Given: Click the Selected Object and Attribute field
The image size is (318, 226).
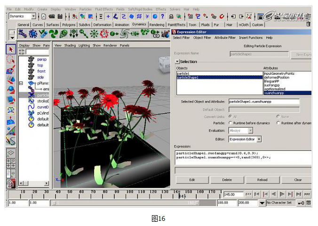Looking at the screenshot, I should (264, 101).
